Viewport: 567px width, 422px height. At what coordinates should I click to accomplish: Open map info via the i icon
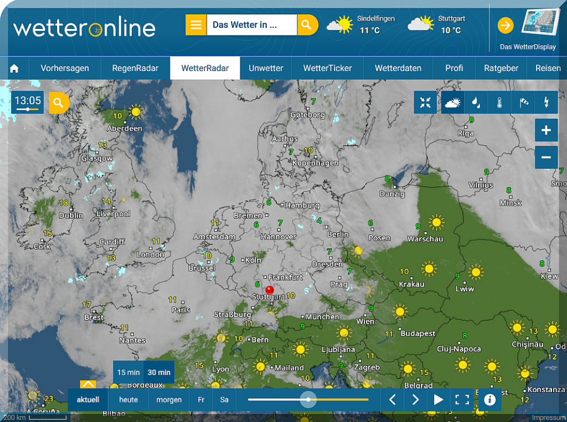(489, 399)
